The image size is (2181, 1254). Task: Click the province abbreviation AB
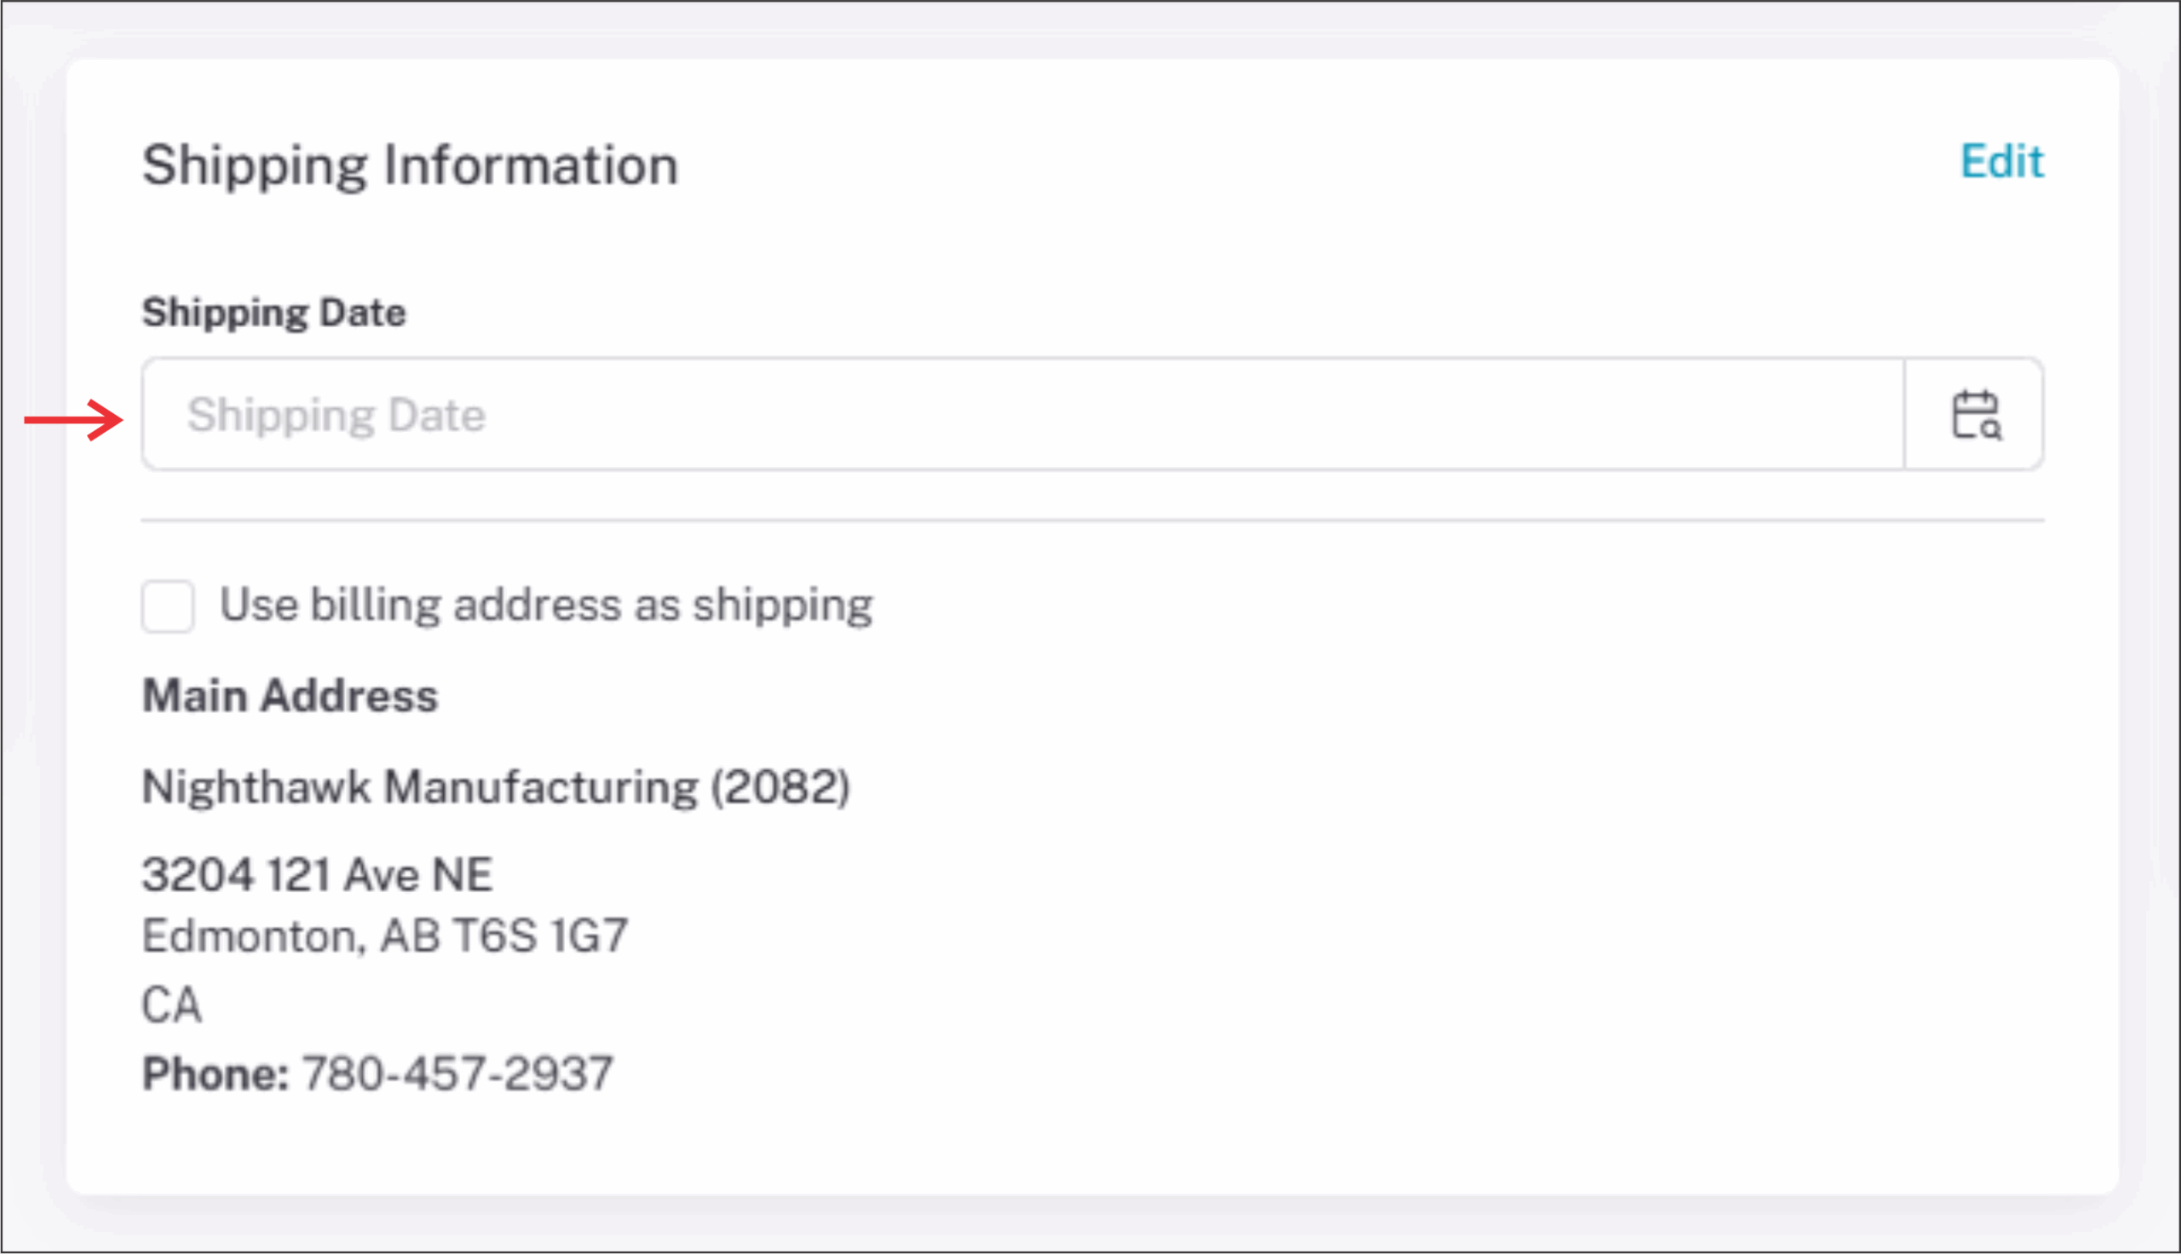pyautogui.click(x=410, y=935)
